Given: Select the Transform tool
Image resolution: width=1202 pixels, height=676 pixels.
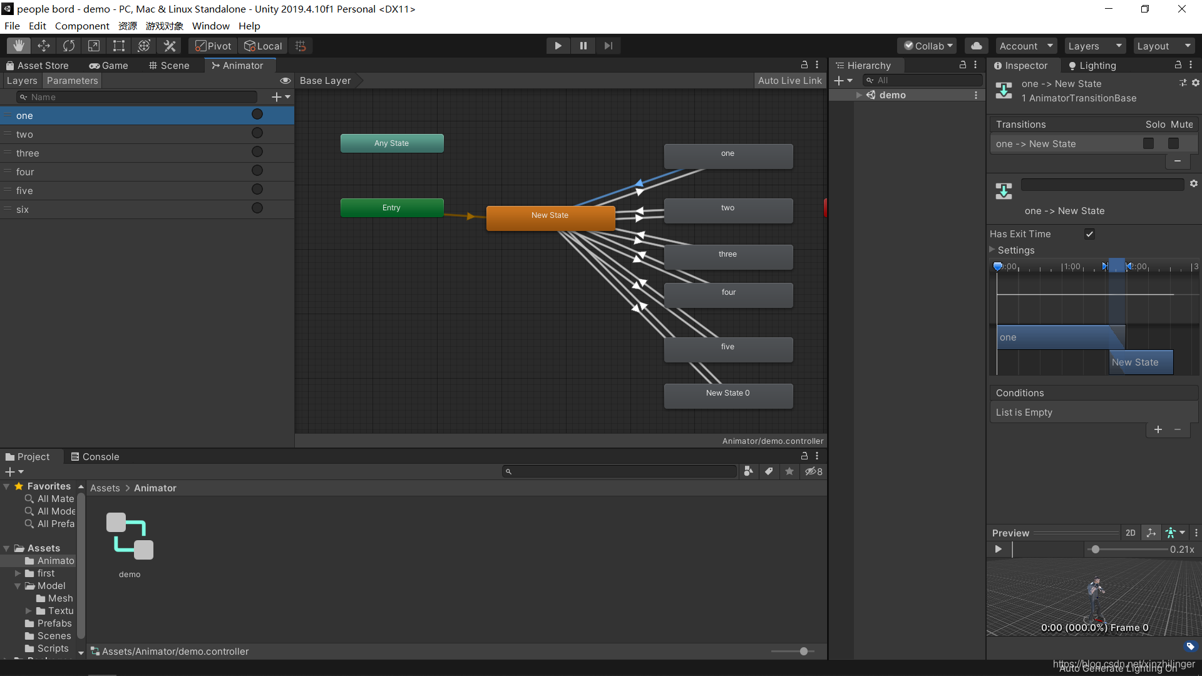Looking at the screenshot, I should [x=144, y=46].
